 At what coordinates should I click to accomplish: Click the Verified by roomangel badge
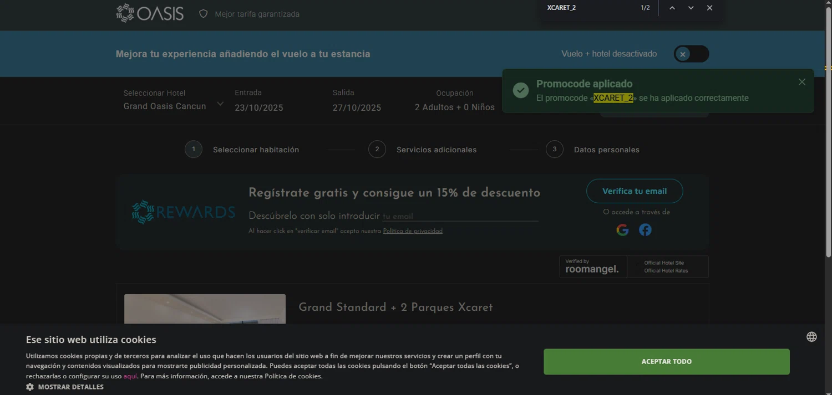click(x=634, y=266)
